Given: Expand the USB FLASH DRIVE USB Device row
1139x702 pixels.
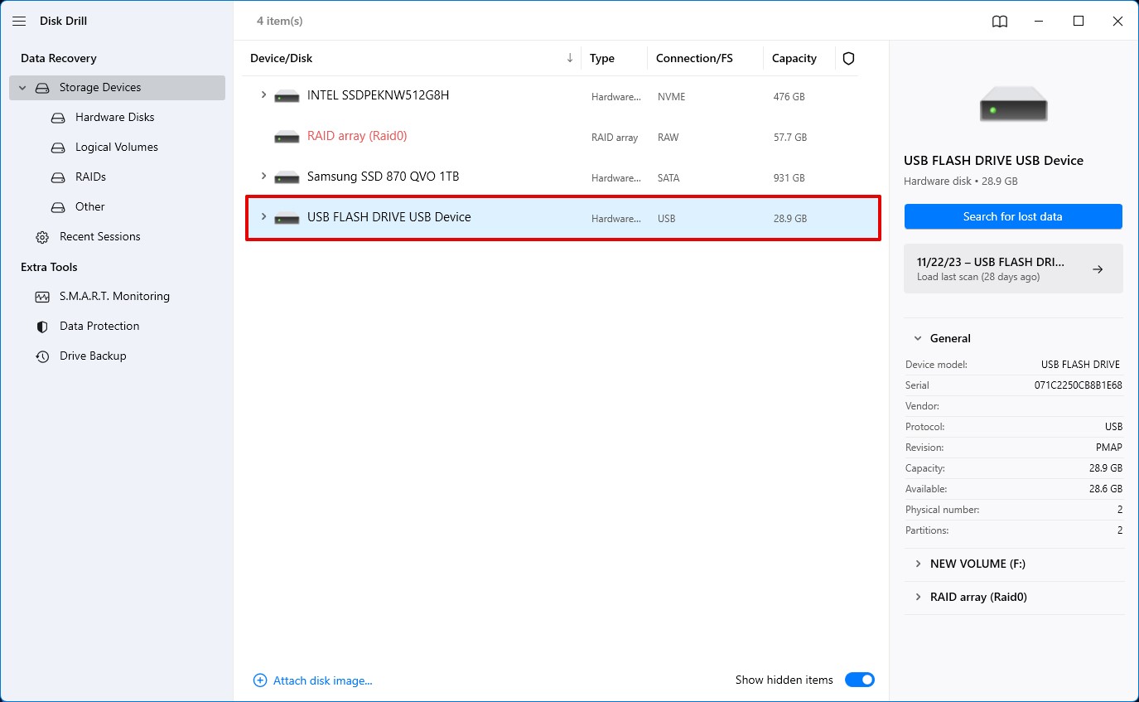Looking at the screenshot, I should click(263, 216).
